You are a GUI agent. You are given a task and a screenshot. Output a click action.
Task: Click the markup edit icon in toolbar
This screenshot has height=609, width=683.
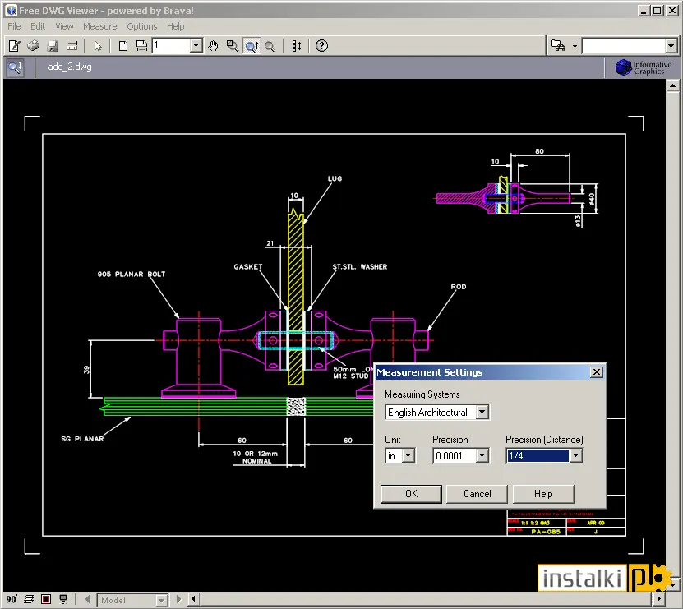click(x=14, y=46)
